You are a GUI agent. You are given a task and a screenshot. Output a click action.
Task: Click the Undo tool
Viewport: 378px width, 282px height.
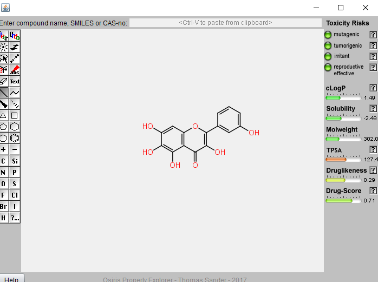(15, 36)
